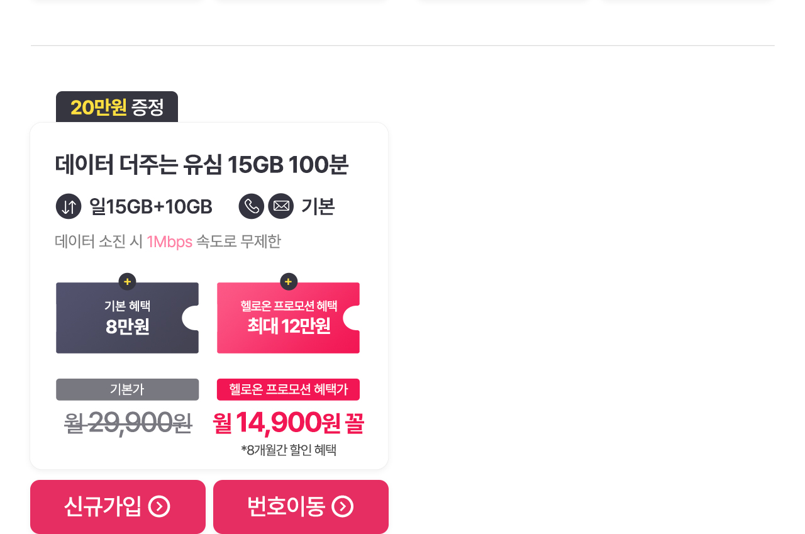Click the plus icon above 헬로온 프로모션 coupon
This screenshot has height=534, width=805.
click(289, 282)
